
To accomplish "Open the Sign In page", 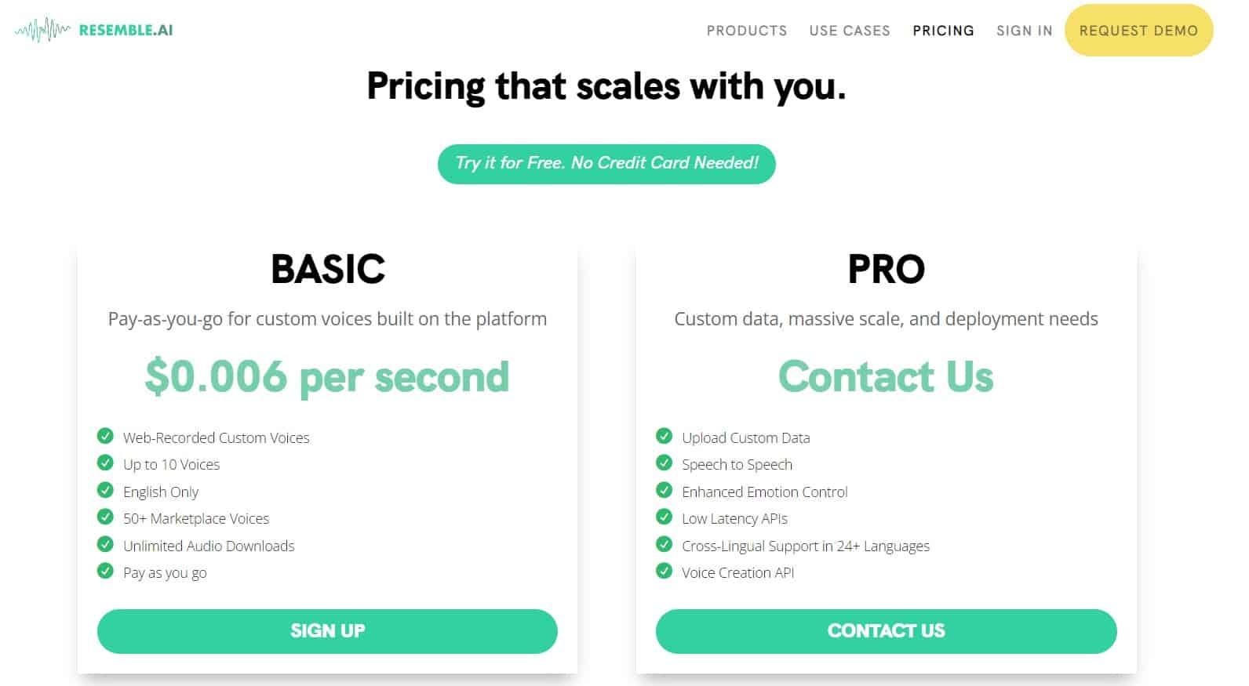I will (1024, 31).
